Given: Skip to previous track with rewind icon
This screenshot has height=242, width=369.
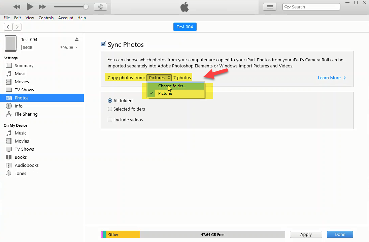Looking at the screenshot, I should click(16, 7).
